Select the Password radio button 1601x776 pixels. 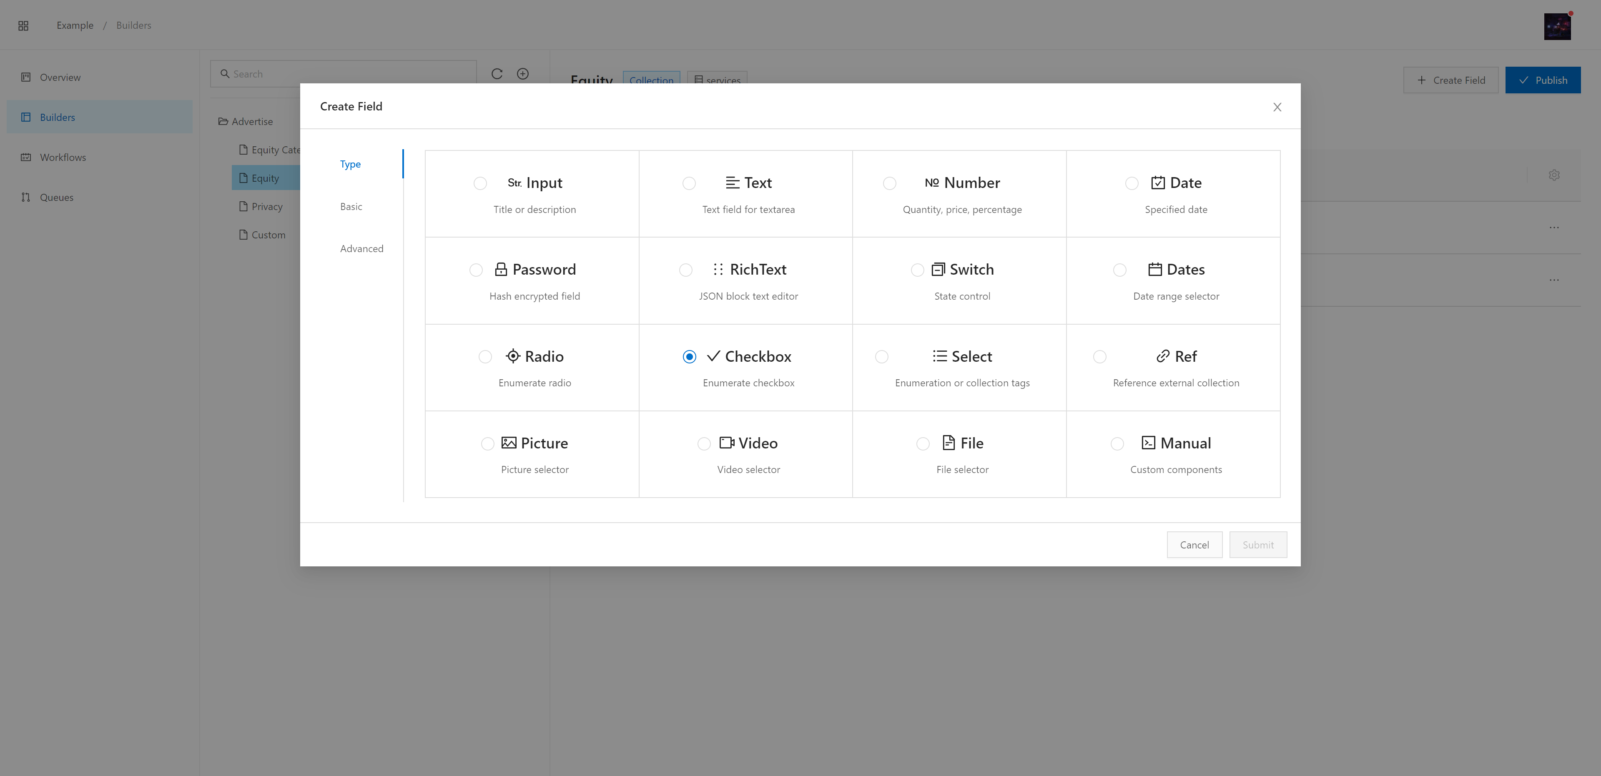[475, 270]
